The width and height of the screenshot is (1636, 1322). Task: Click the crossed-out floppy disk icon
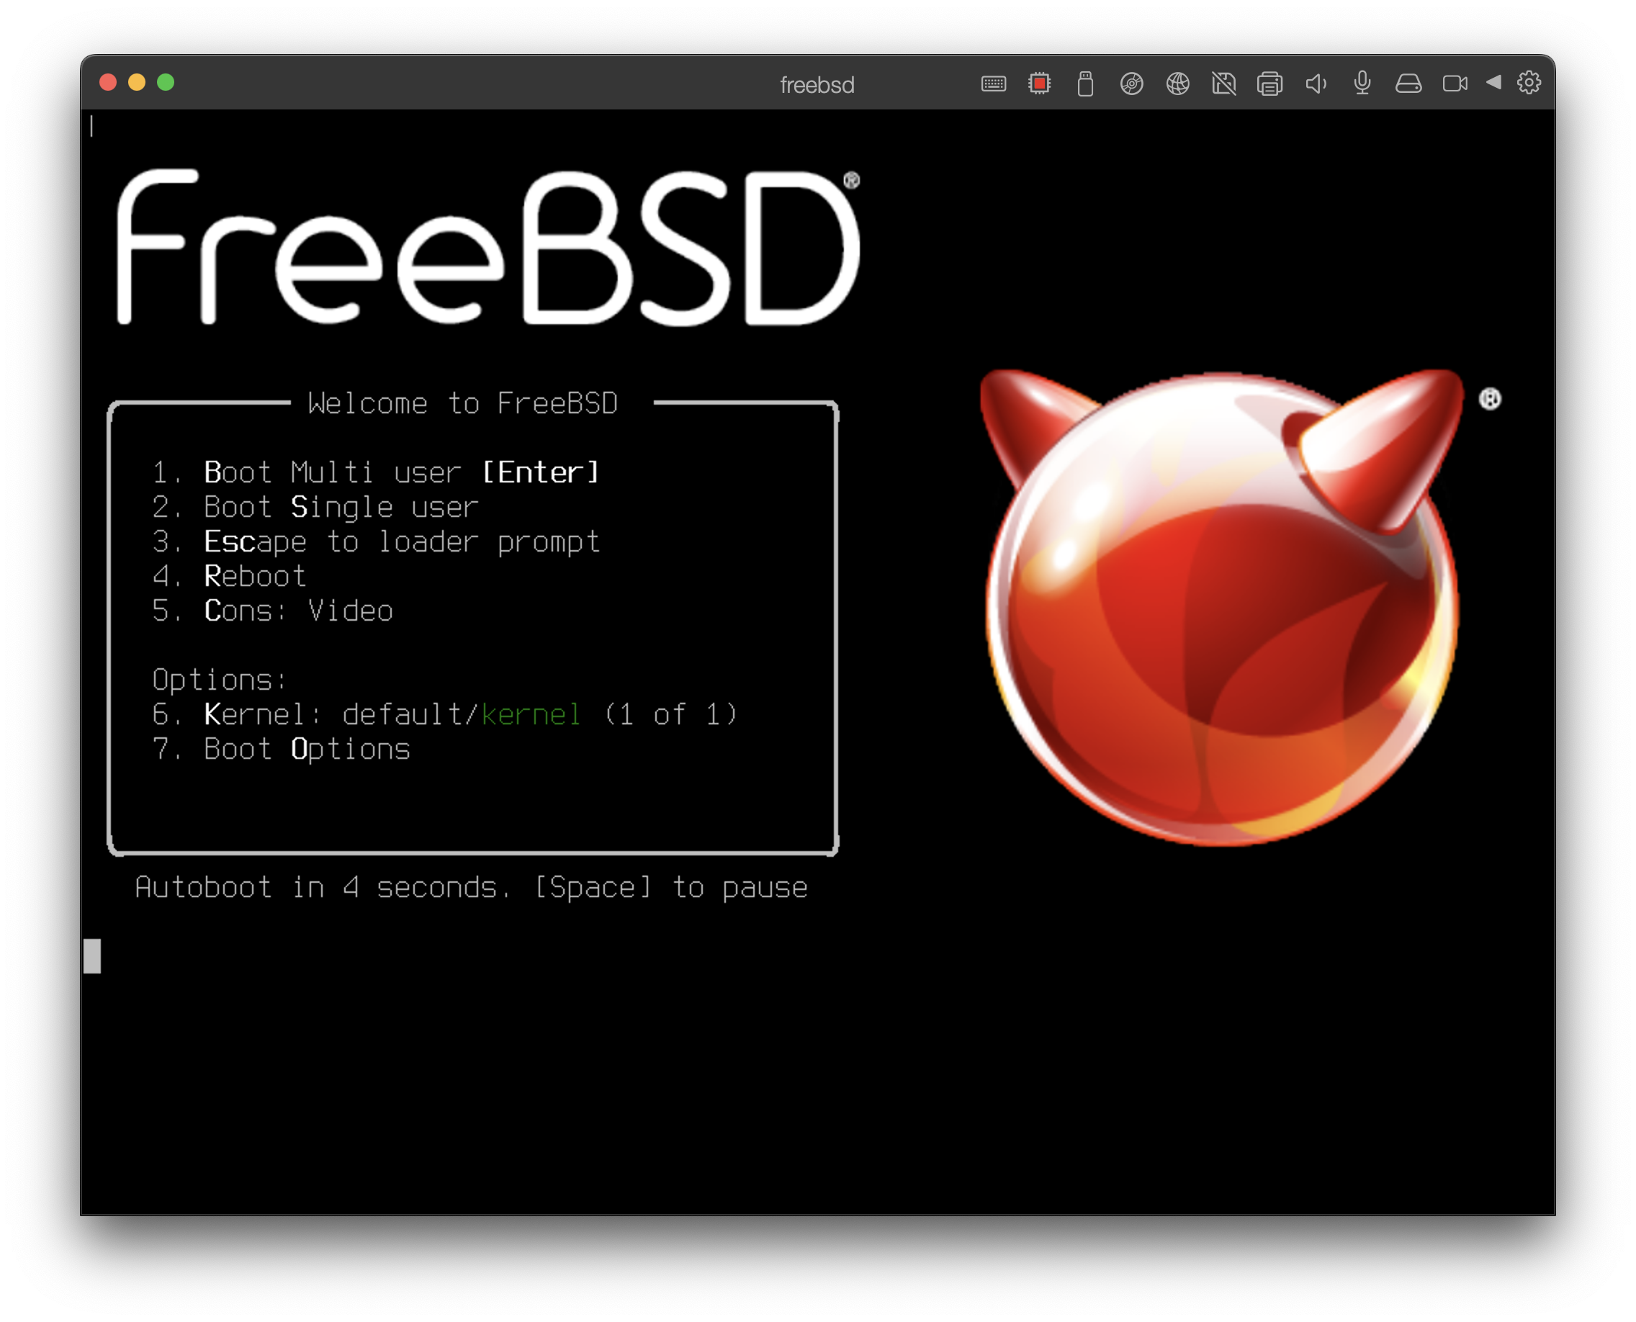coord(1224,84)
